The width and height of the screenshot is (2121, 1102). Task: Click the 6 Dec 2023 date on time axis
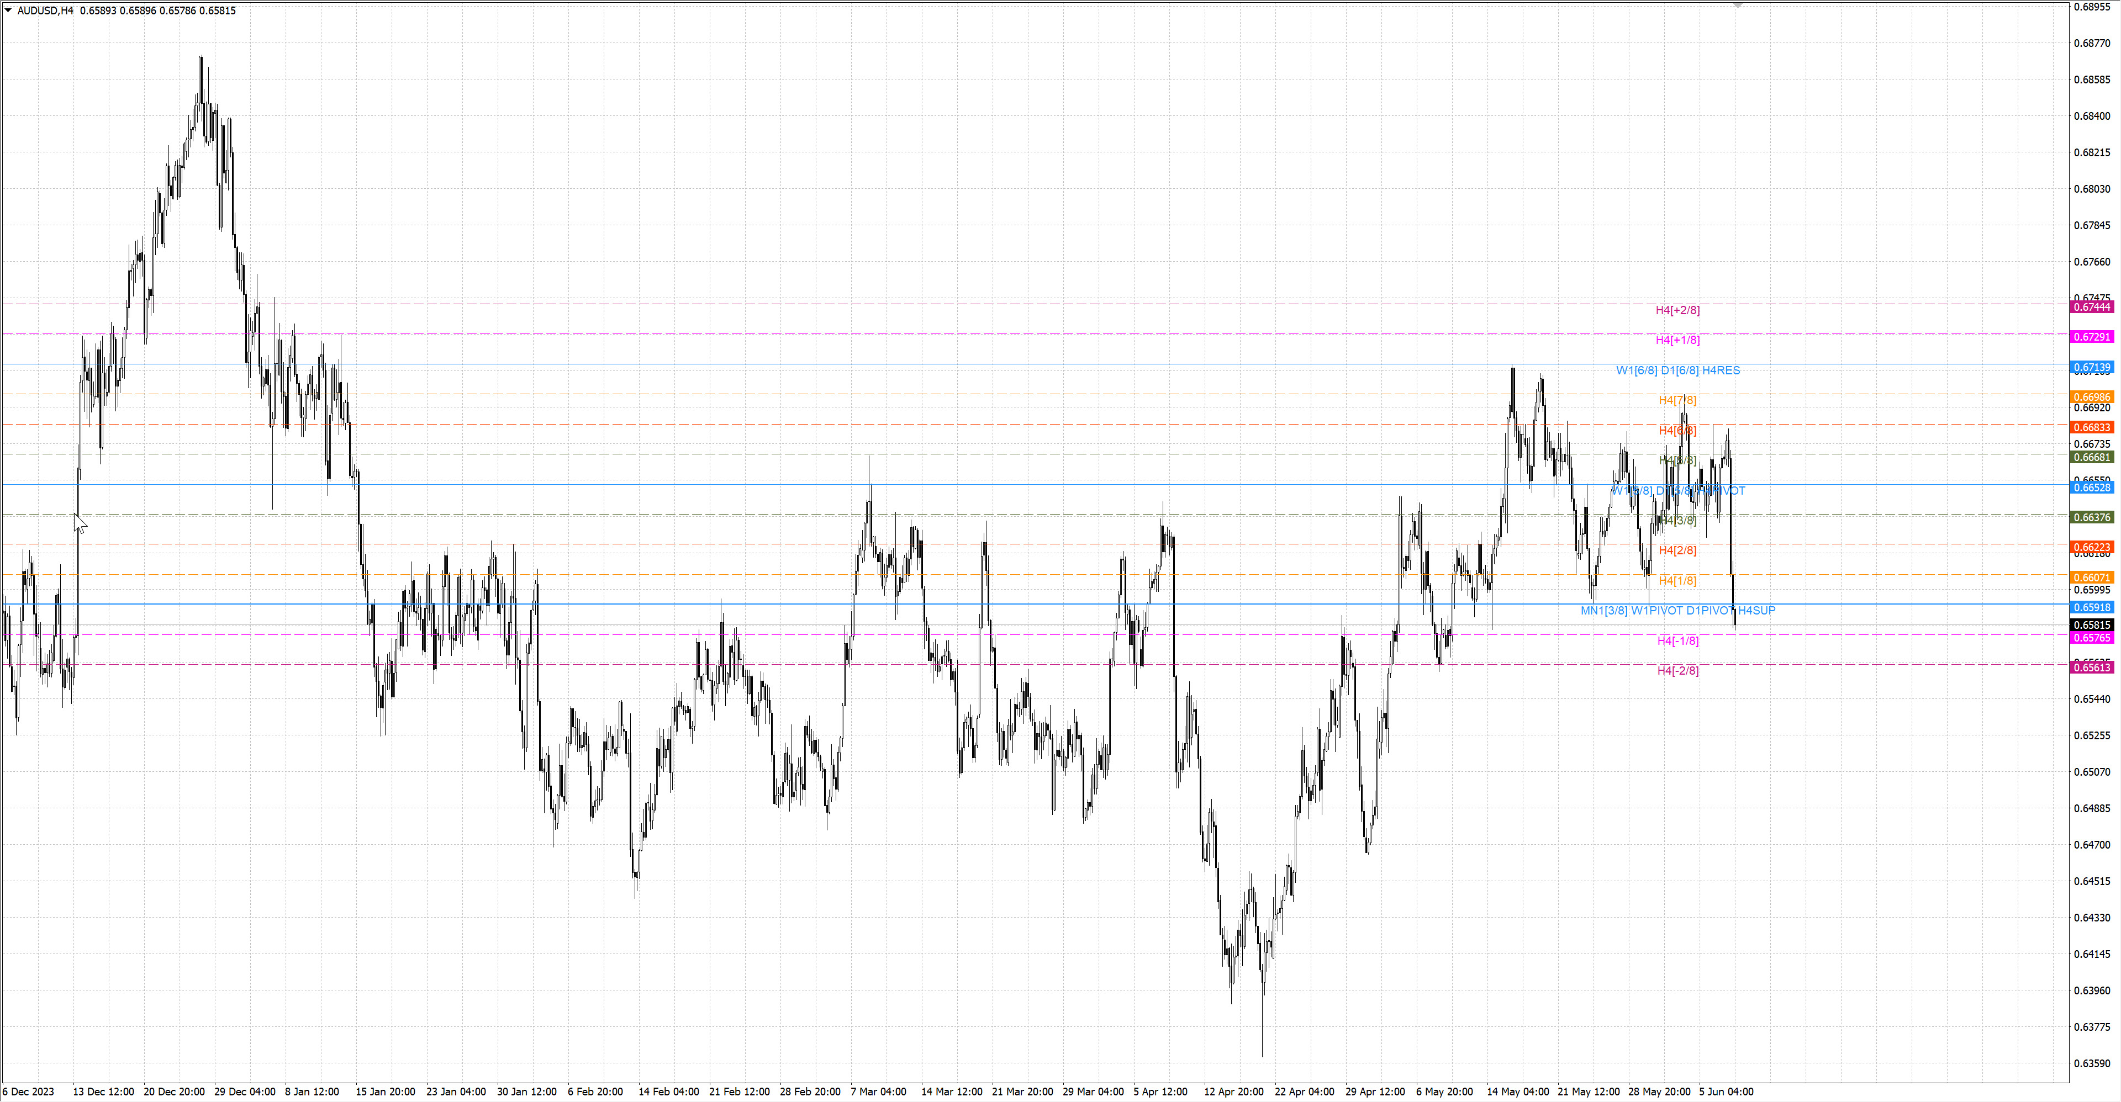28,1092
